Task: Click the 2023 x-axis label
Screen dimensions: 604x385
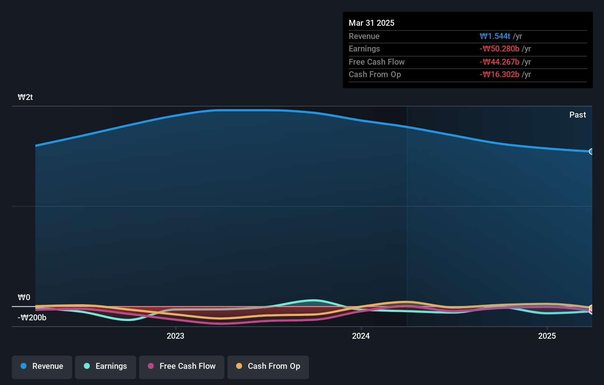Action: tap(175, 336)
